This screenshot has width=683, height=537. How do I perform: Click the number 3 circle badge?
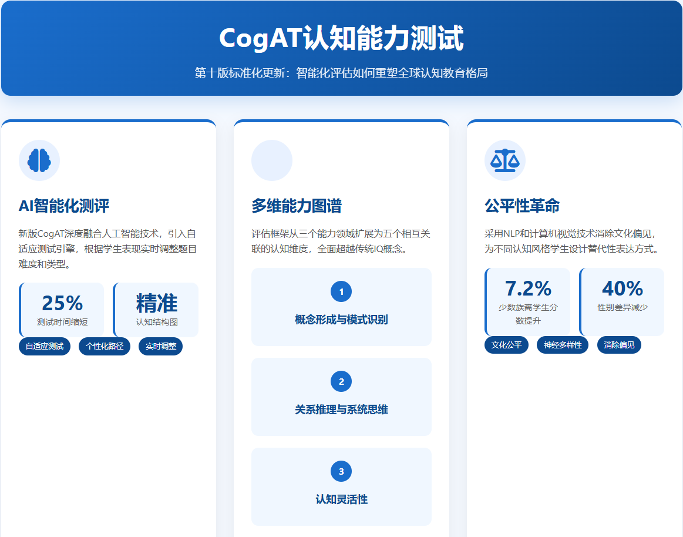(341, 471)
